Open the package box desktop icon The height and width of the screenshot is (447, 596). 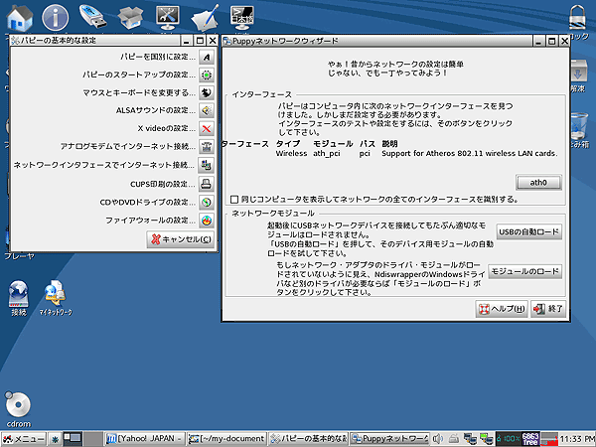point(130,18)
